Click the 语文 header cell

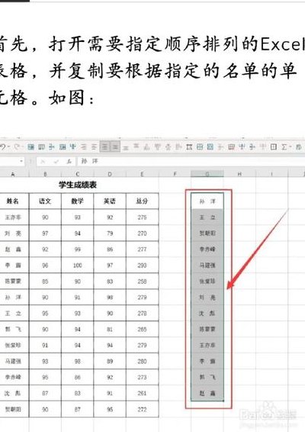[x=45, y=201]
